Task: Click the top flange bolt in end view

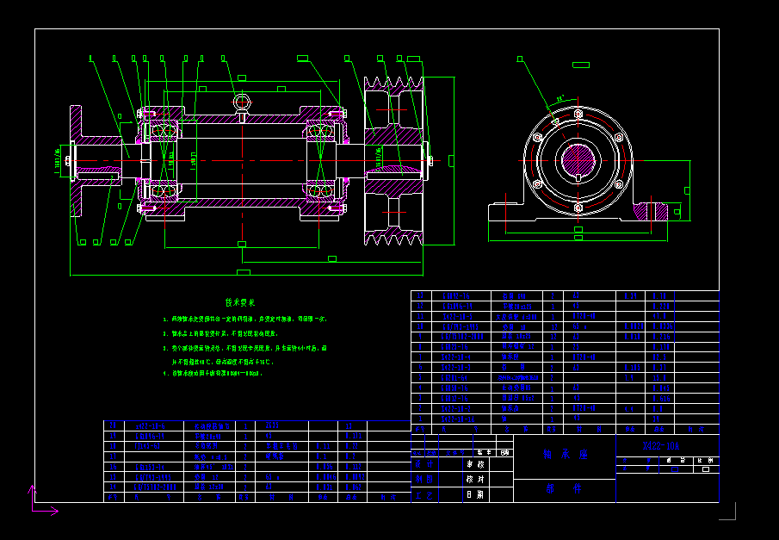Action: tap(578, 114)
